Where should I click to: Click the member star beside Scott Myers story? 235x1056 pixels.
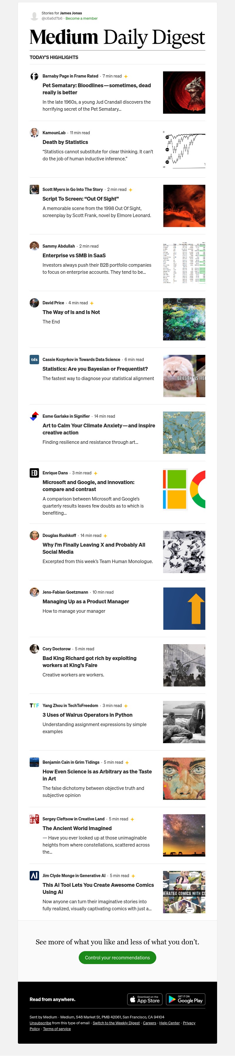click(x=130, y=190)
